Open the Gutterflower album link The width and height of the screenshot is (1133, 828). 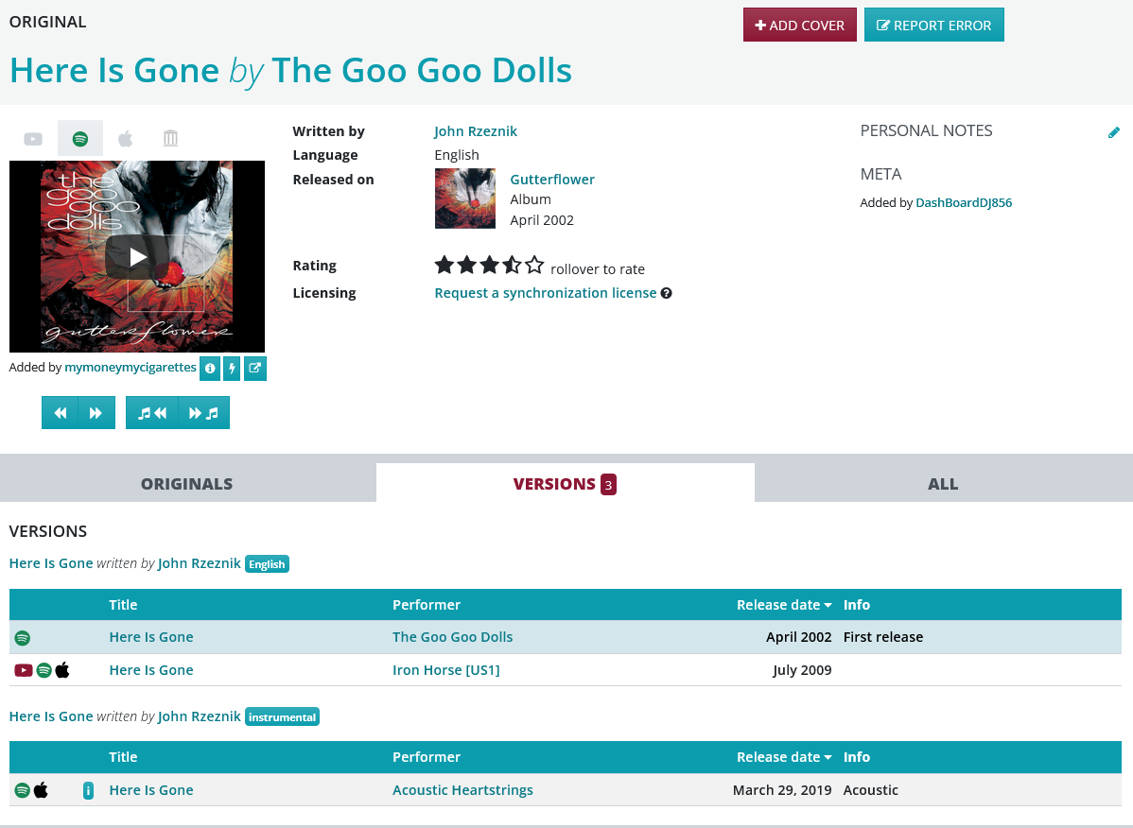(552, 179)
